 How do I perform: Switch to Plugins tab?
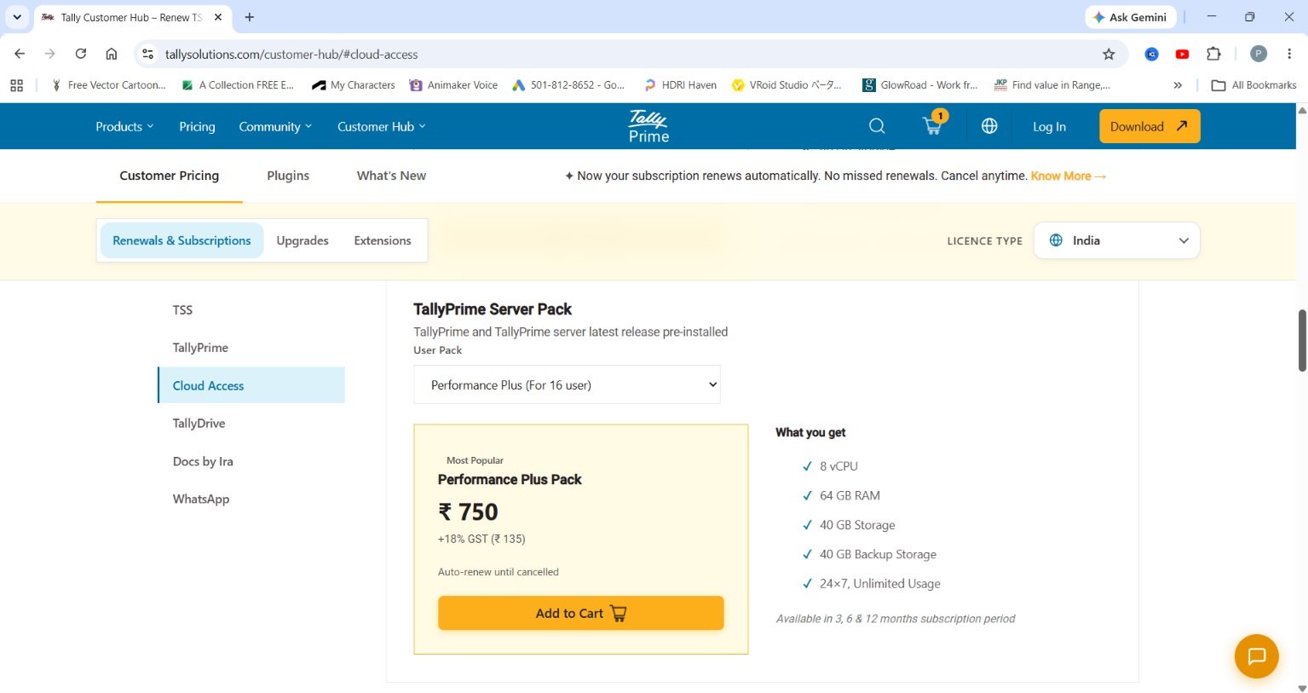coord(288,176)
